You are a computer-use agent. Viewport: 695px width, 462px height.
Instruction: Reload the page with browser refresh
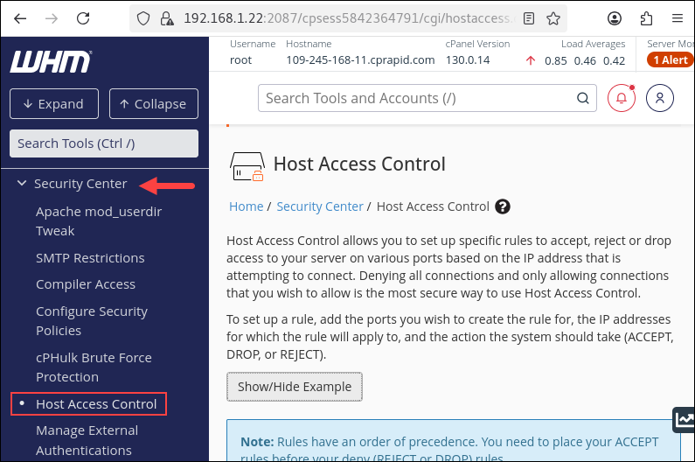pos(83,17)
